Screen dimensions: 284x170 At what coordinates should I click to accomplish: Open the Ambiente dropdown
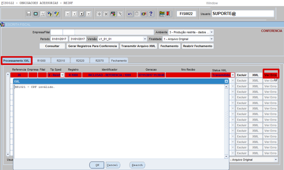tap(211, 32)
